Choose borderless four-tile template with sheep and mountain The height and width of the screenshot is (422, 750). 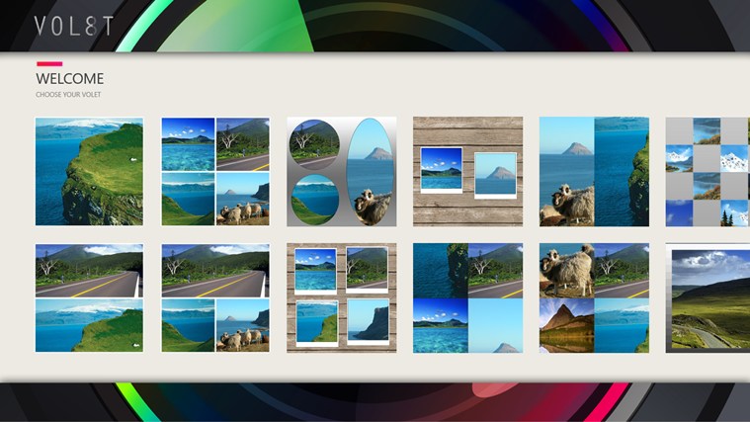coord(594,297)
